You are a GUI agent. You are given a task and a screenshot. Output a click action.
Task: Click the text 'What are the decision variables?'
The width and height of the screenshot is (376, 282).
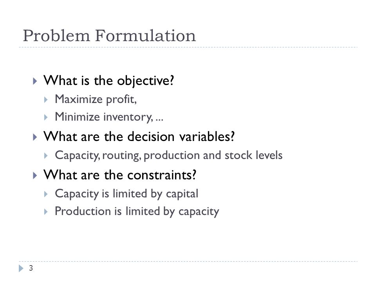(139, 137)
